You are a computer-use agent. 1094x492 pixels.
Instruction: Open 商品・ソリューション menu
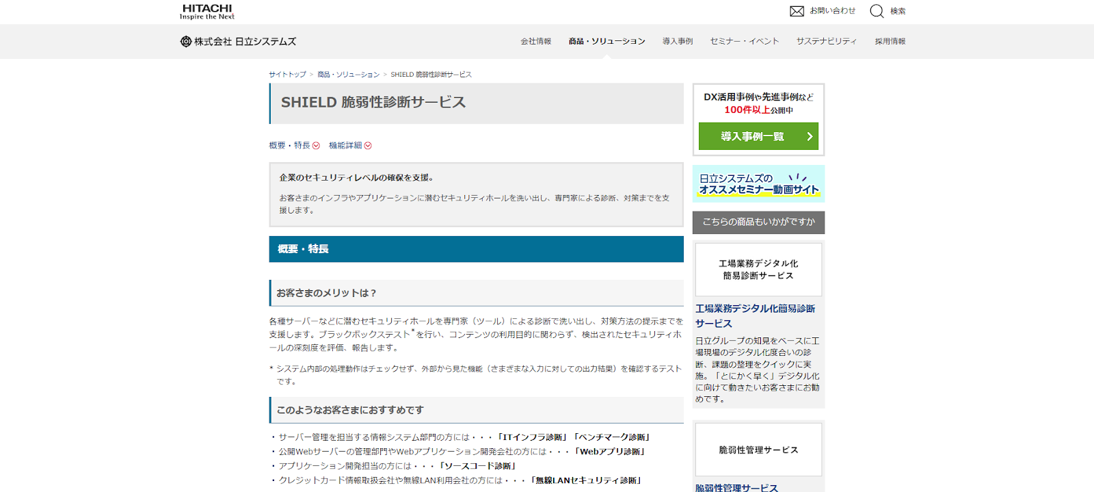point(607,42)
